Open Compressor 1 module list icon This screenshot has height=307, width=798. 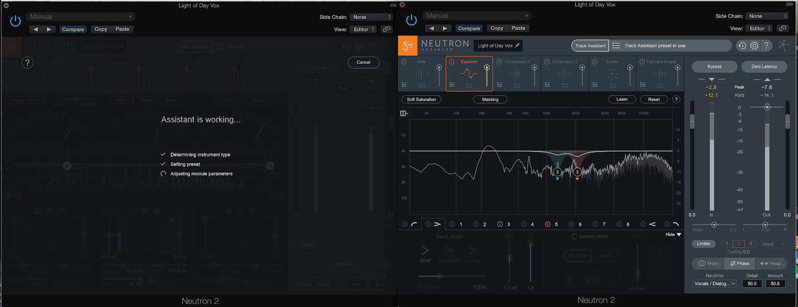500,85
